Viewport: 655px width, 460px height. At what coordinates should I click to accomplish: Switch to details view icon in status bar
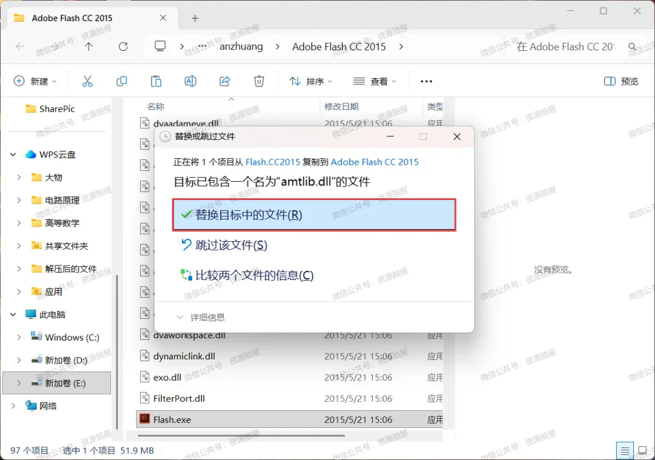coord(625,451)
